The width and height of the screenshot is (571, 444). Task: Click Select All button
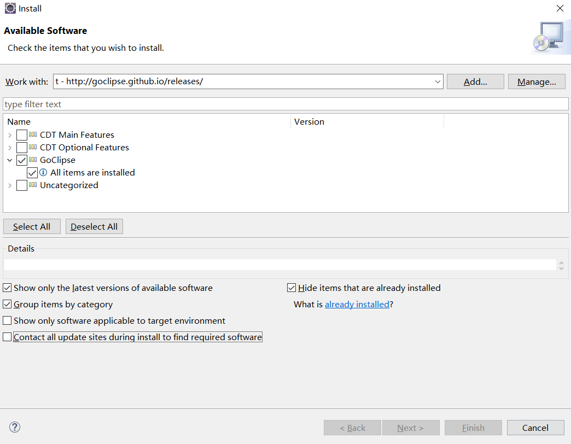coord(32,226)
